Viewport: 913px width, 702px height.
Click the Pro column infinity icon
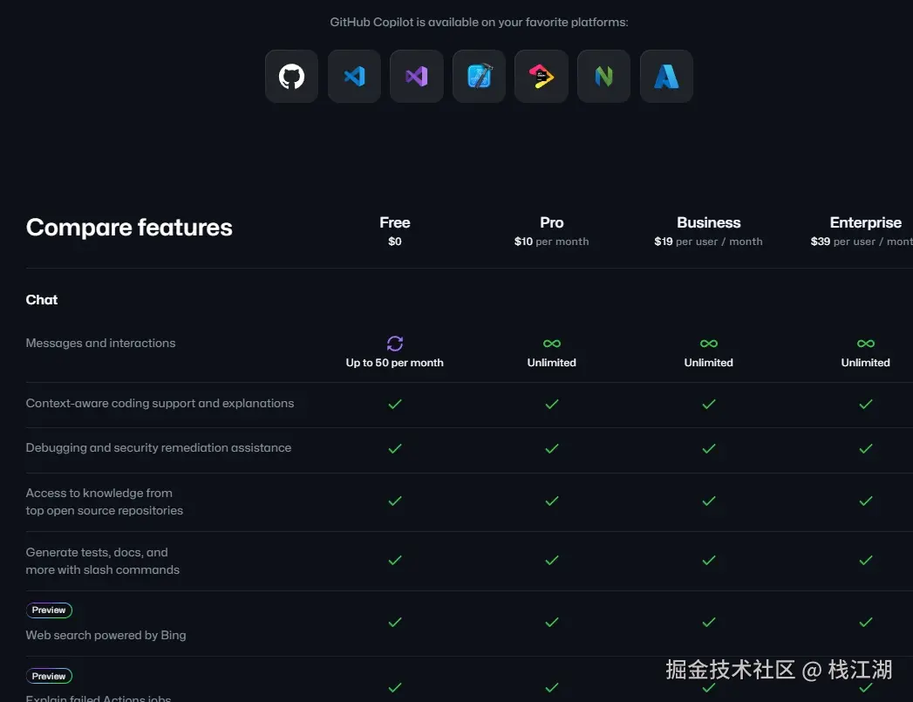tap(551, 344)
